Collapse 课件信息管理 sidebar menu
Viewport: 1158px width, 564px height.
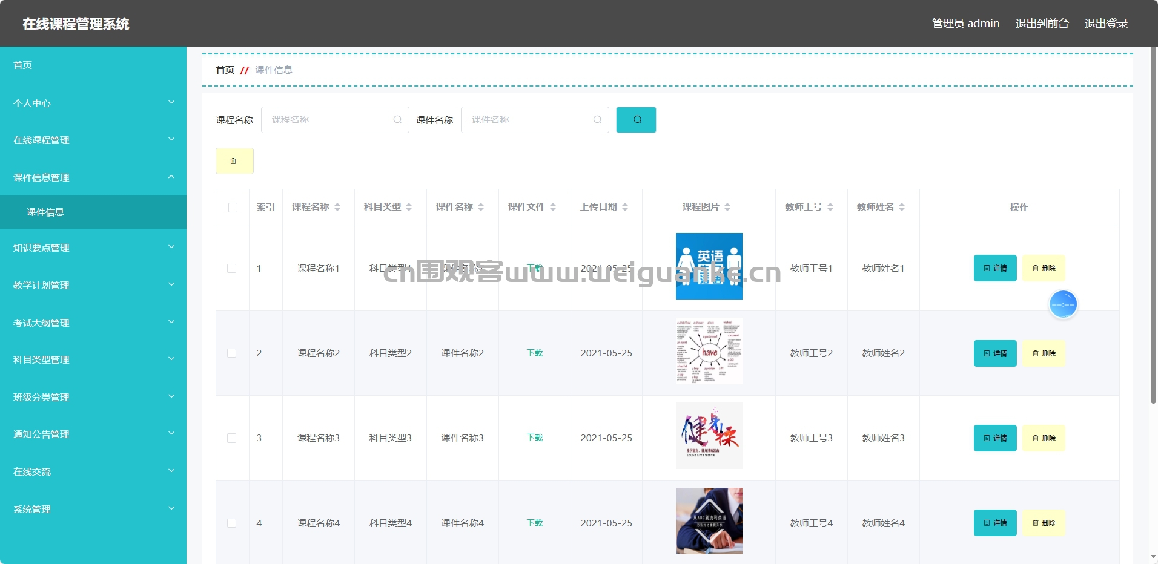[93, 177]
